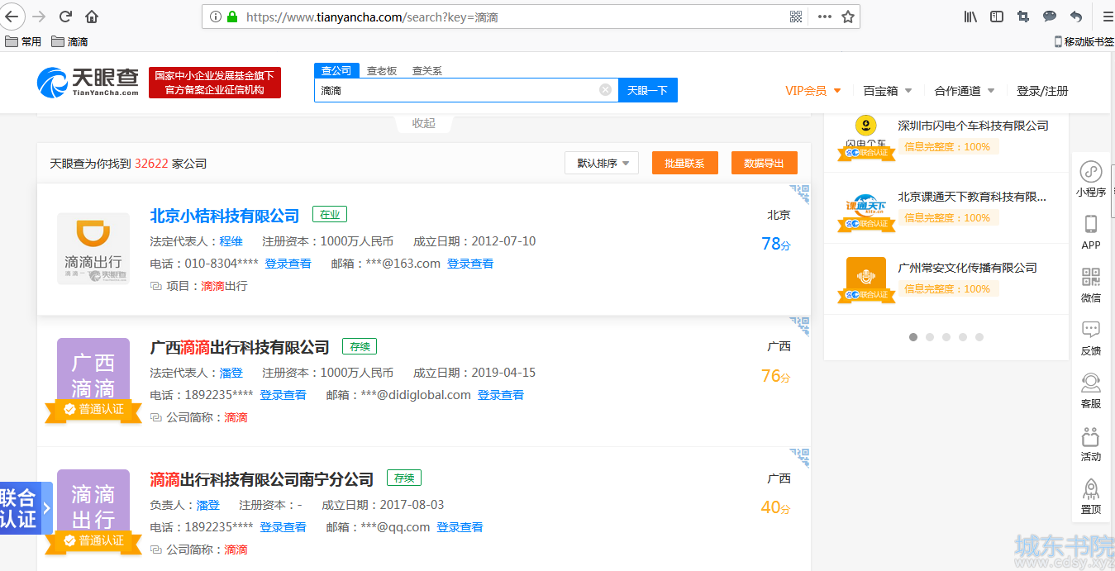The image size is (1115, 571).
Task: Select the 查老板 search tab
Action: click(x=382, y=71)
